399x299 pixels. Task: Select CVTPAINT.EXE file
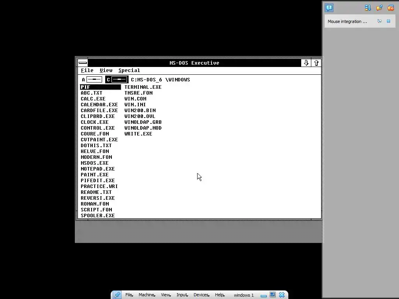[x=99, y=140]
